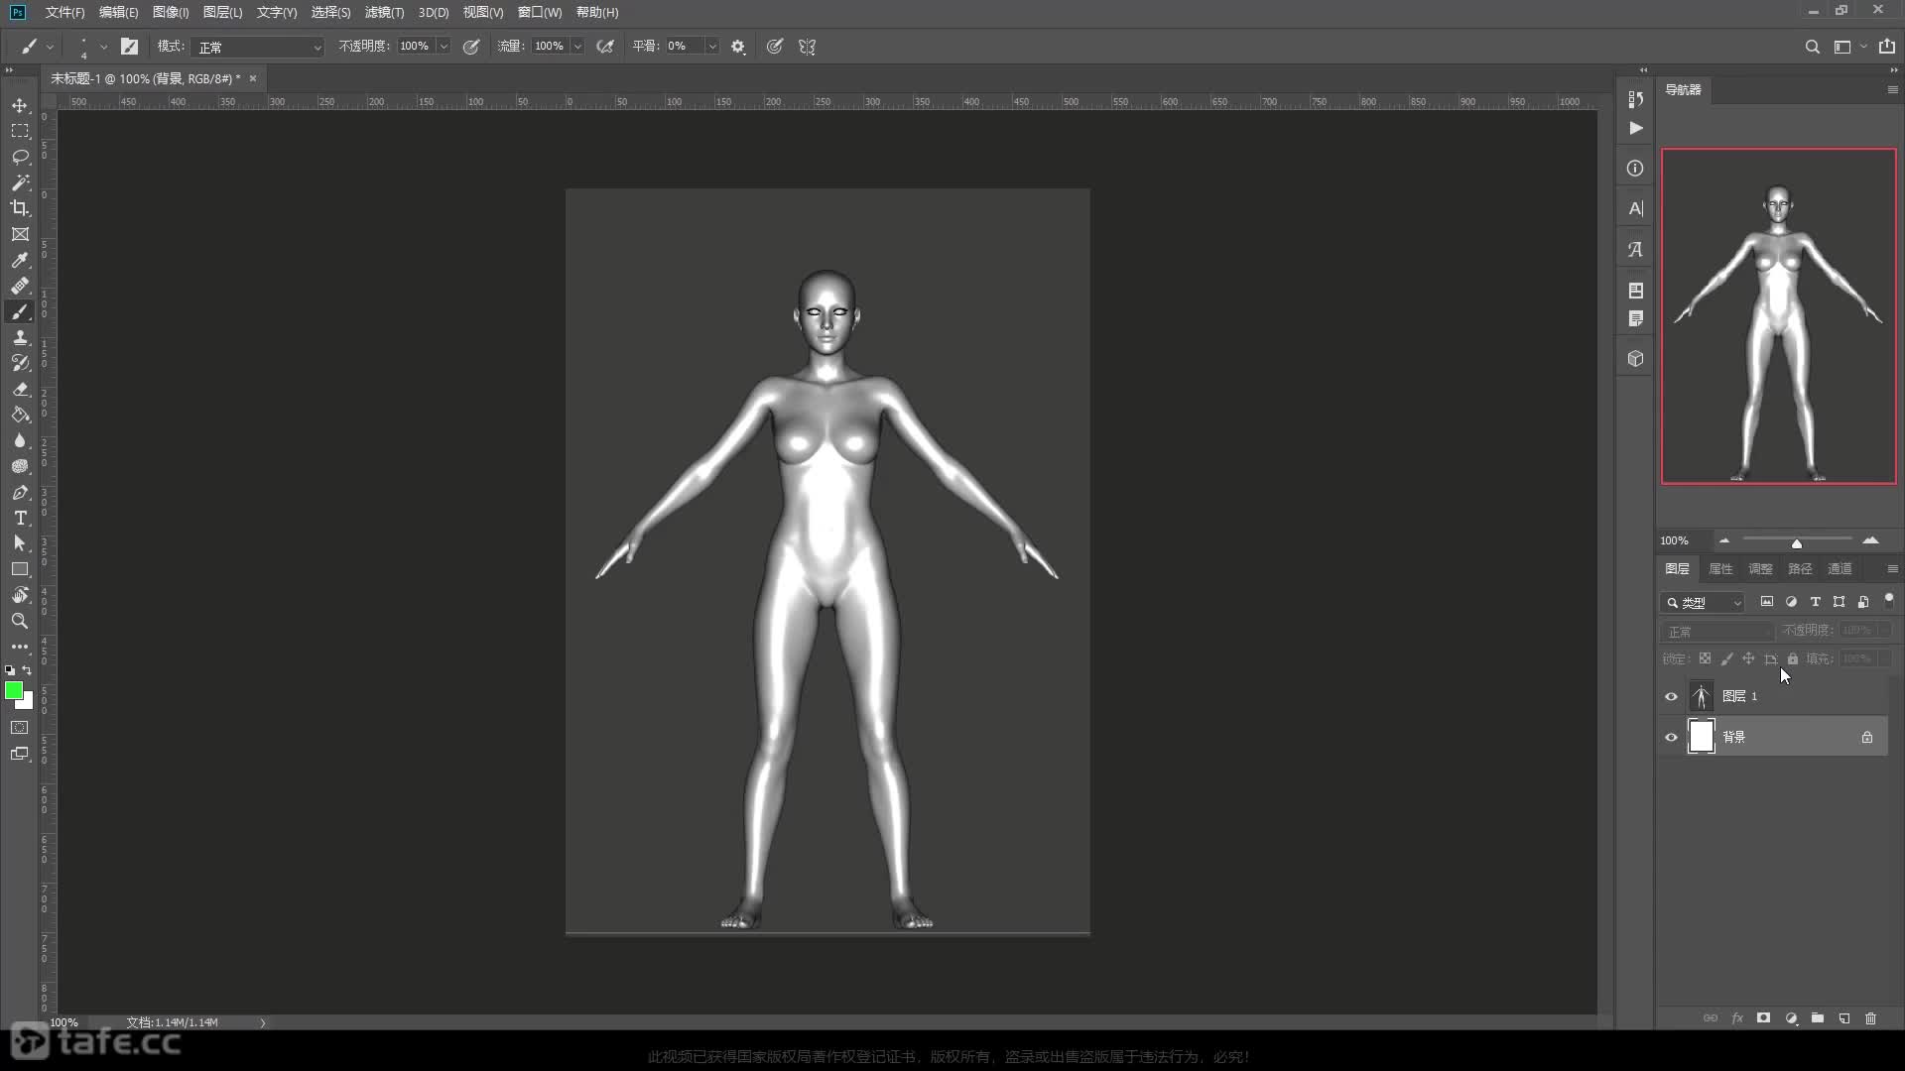Create a new layer

click(1843, 1018)
